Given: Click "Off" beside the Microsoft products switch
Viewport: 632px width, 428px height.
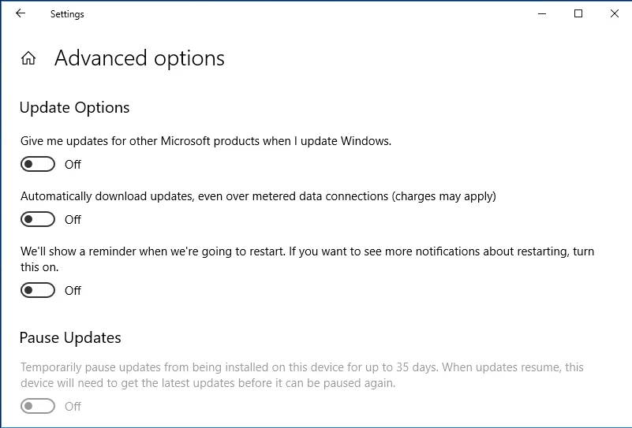Looking at the screenshot, I should point(73,165).
